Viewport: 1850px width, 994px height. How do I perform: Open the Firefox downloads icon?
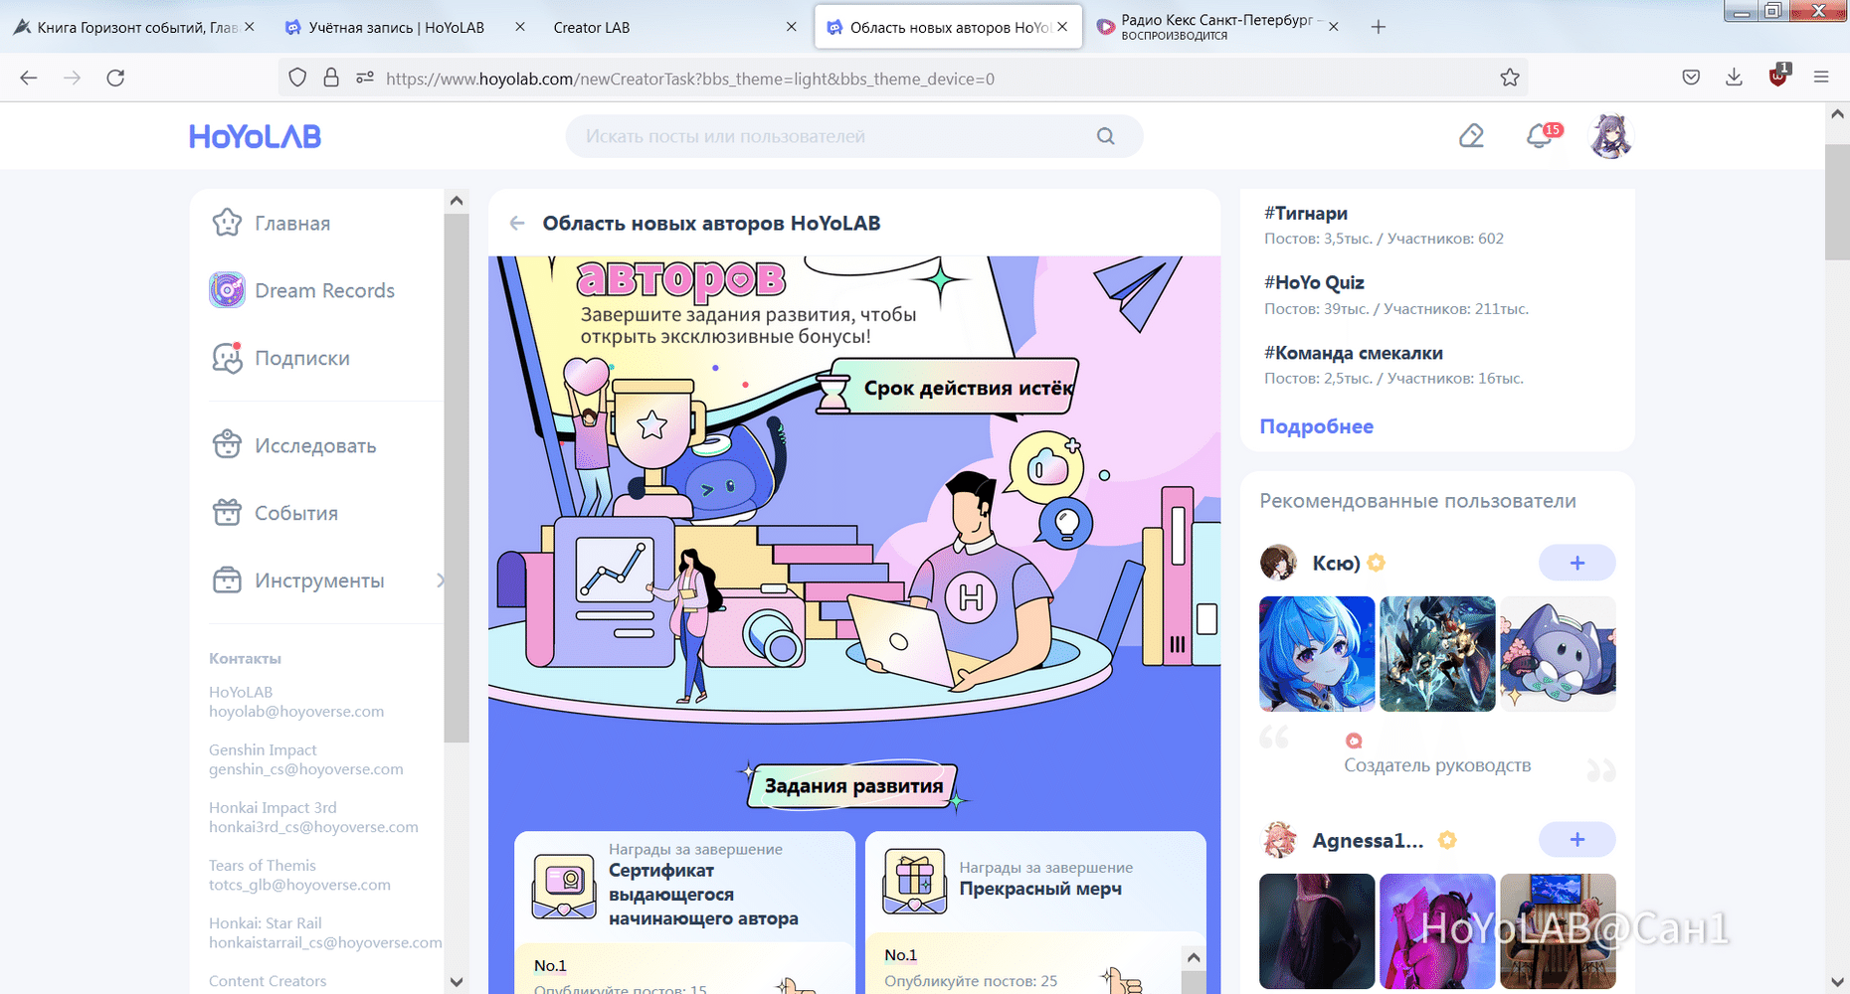click(1734, 78)
